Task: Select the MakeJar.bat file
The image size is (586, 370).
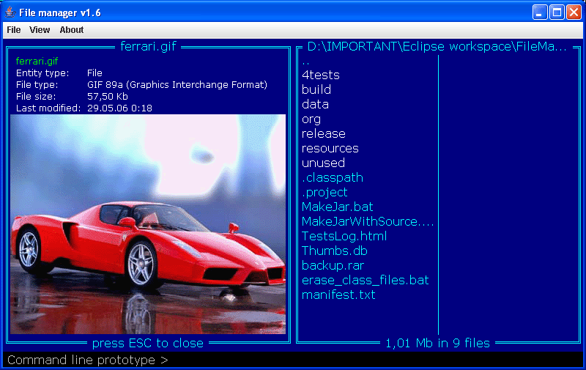Action: 337,207
